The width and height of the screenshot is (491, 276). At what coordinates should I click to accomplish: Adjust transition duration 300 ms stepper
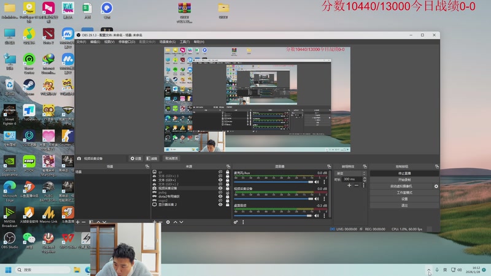pyautogui.click(x=365, y=179)
